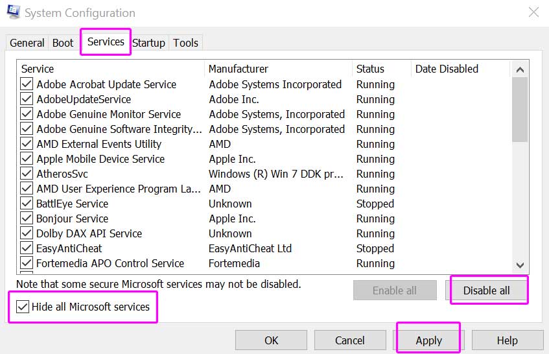Viewport: 549px width, 354px height.
Task: Click the Date Disabled column header
Action: (460, 69)
